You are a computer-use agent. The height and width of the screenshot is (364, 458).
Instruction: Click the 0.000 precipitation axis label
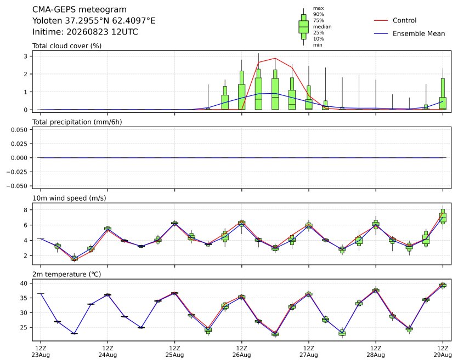click(x=19, y=158)
